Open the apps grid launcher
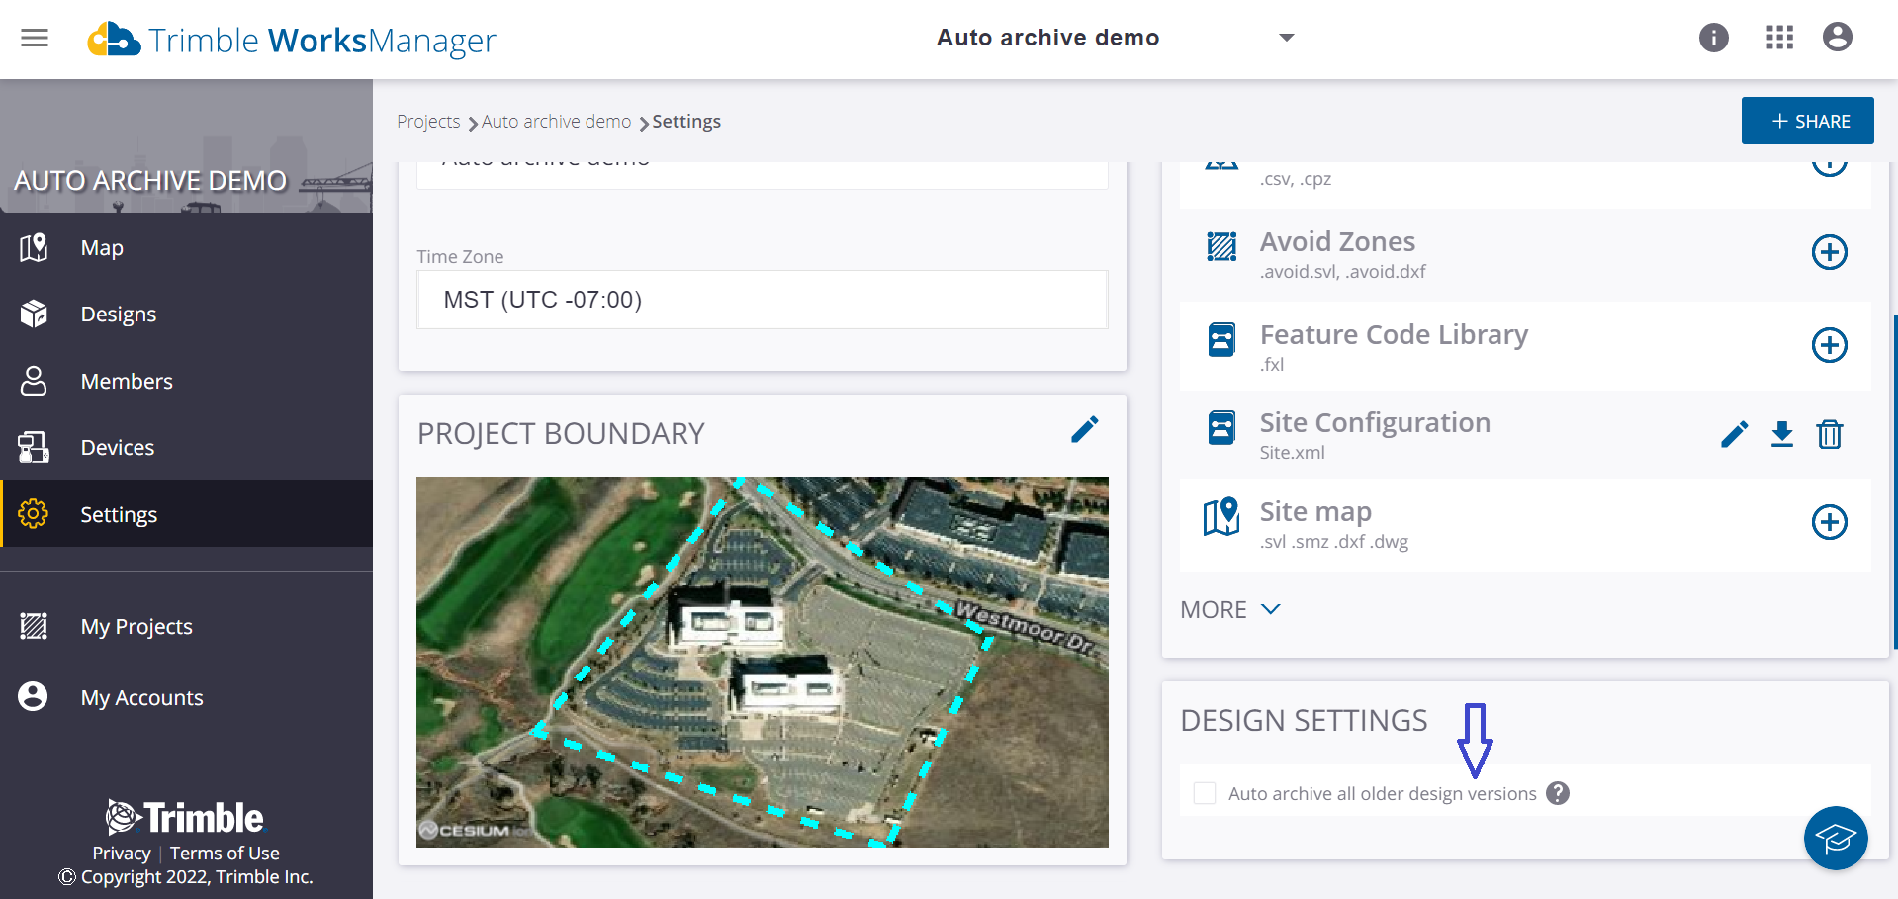1898x899 pixels. [1779, 38]
